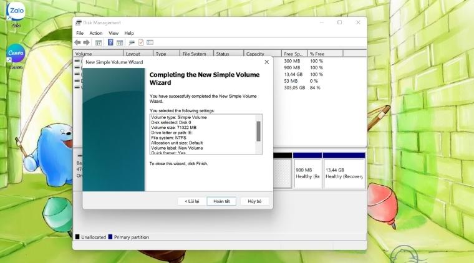
Task: Open the Help menu
Action: click(x=129, y=33)
